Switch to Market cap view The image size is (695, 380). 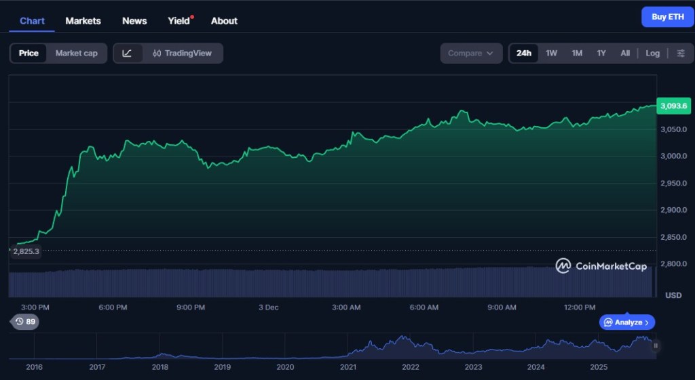[x=76, y=53]
